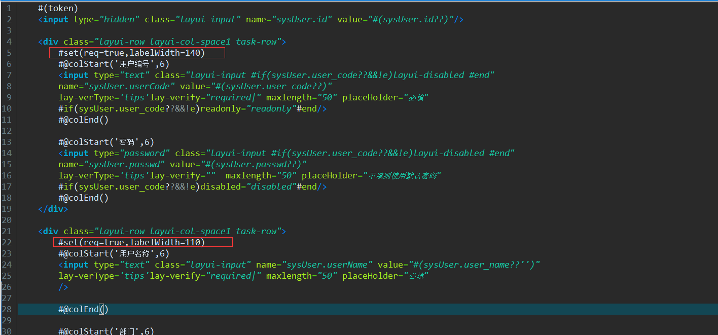Click #@colEnd() on line 11
Screen dimensions: 718x335
click(84, 120)
